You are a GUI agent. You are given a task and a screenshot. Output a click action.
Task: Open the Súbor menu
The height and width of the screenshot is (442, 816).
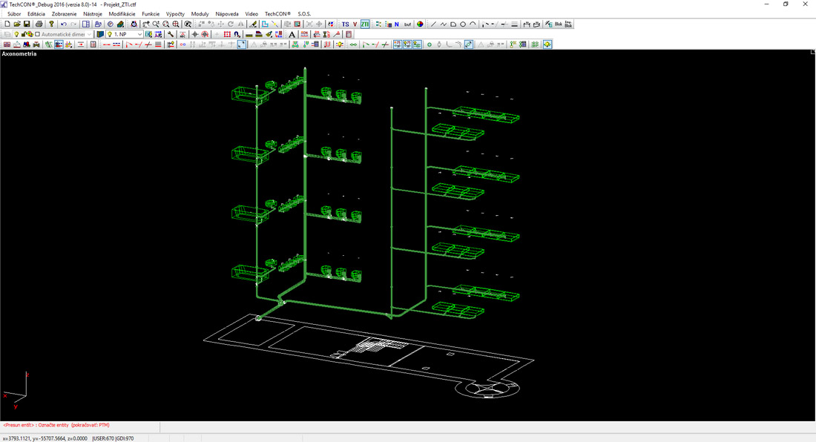[14, 14]
